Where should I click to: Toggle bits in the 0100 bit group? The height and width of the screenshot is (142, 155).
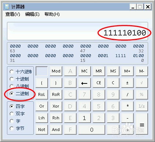tap(139, 56)
